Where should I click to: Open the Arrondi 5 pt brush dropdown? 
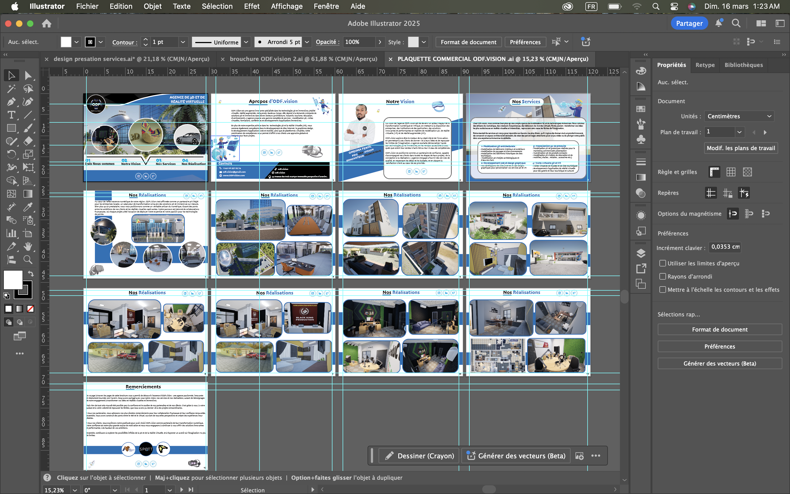coord(307,42)
